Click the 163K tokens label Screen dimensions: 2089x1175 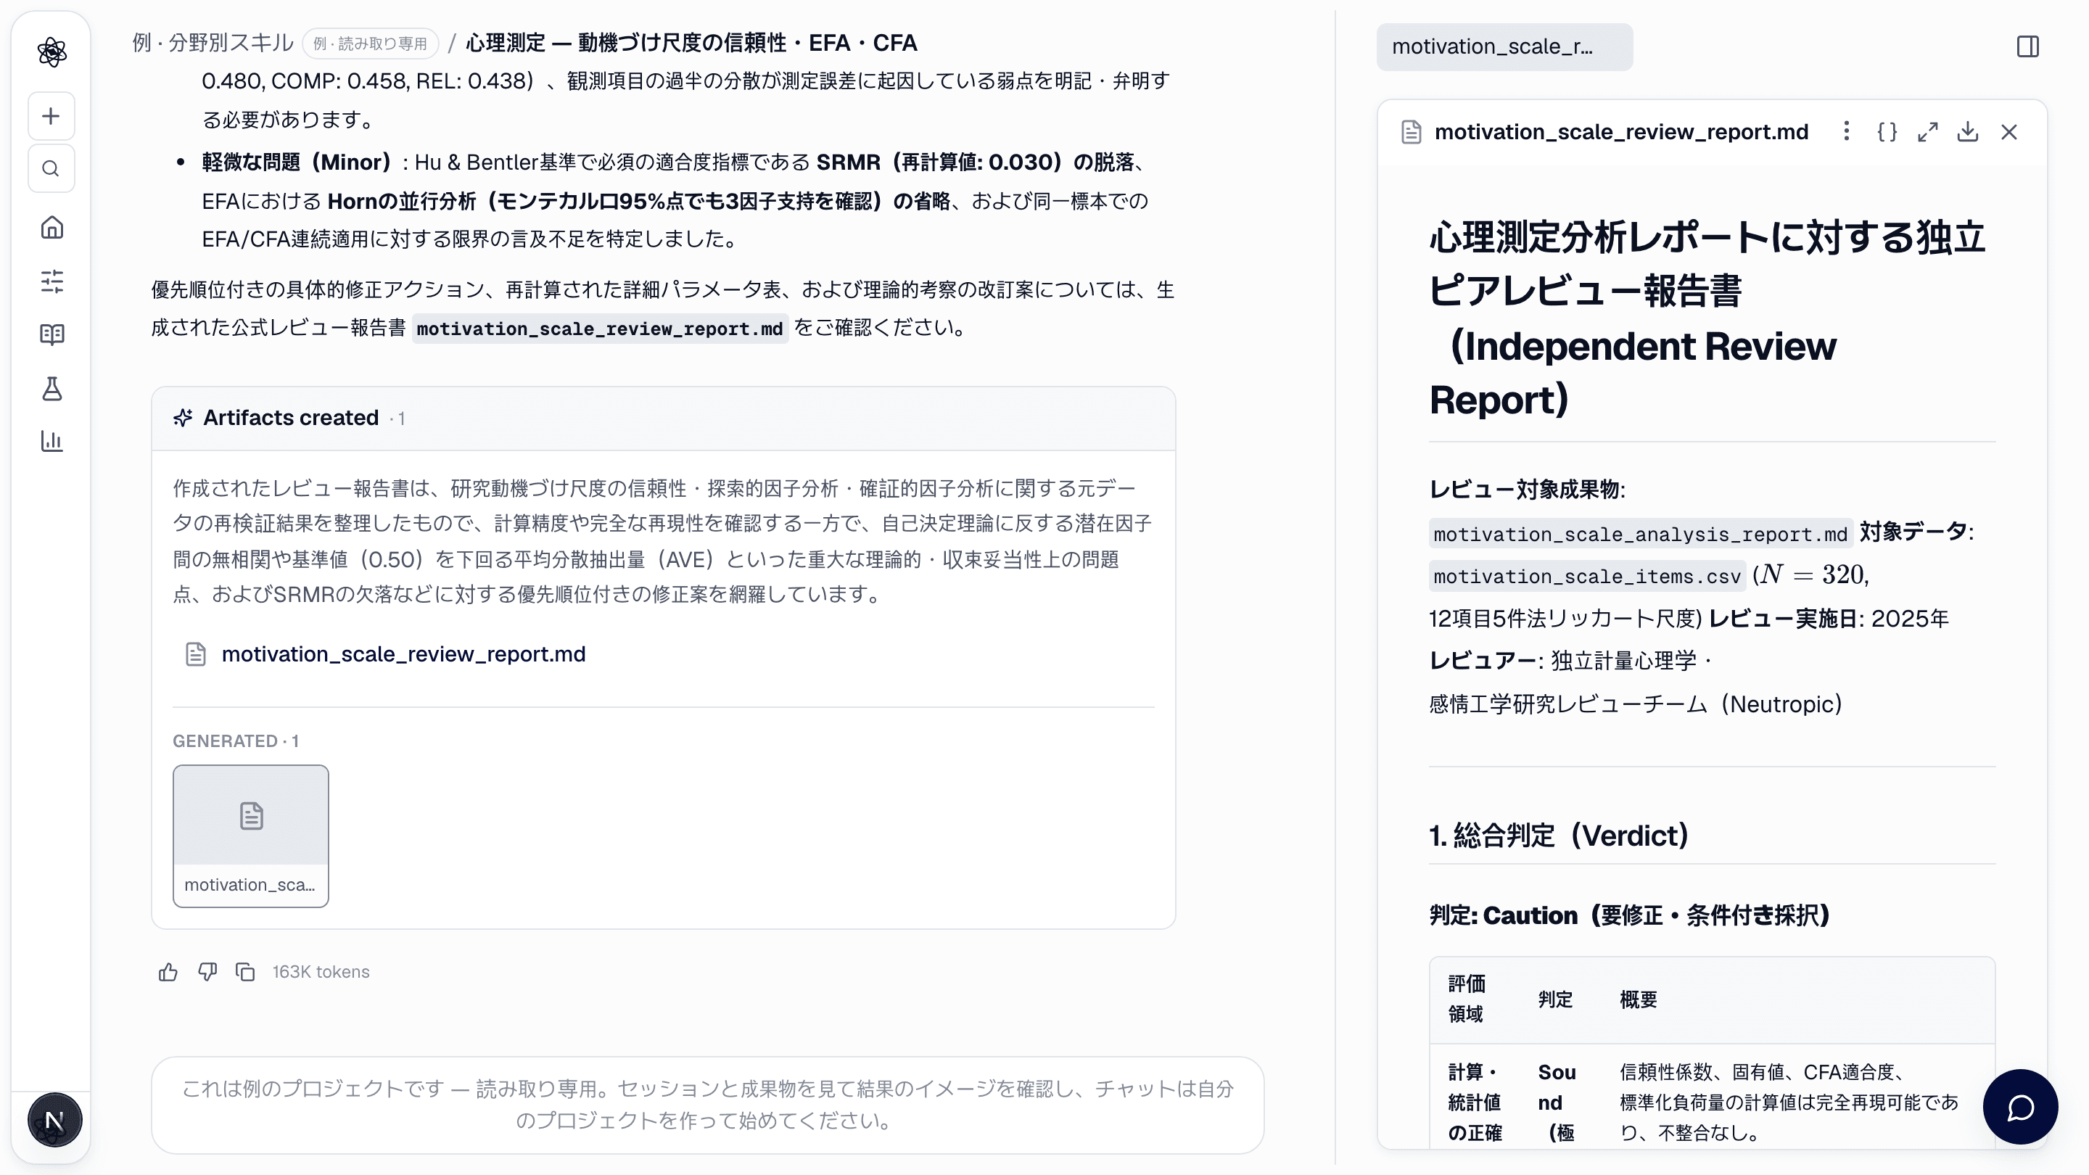(321, 971)
